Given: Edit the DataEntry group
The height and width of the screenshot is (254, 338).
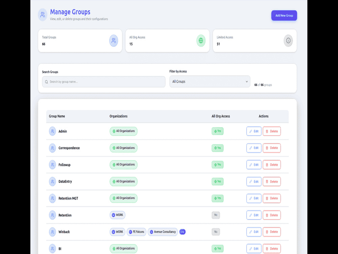Looking at the screenshot, I should pyautogui.click(x=254, y=182).
